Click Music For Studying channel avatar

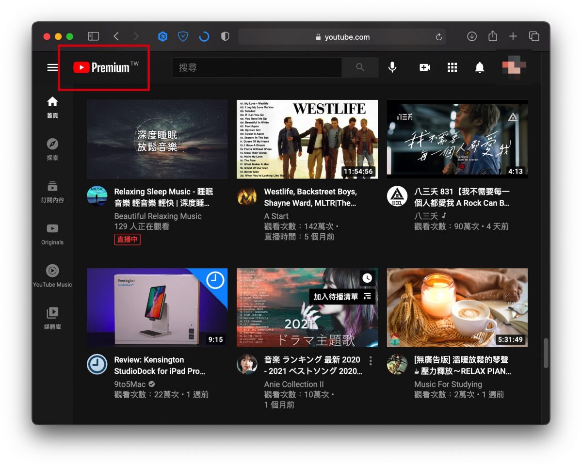tap(397, 364)
